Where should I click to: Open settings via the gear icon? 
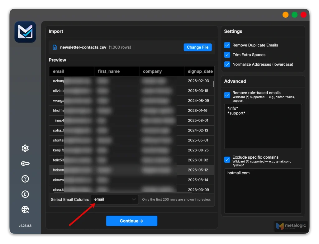[x=25, y=148]
